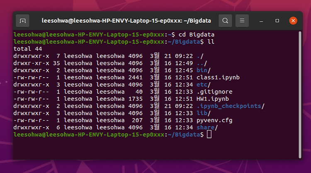Click the 'class1.ipynb' file name
Image resolution: width=311 pixels, height=173 pixels.
218,77
